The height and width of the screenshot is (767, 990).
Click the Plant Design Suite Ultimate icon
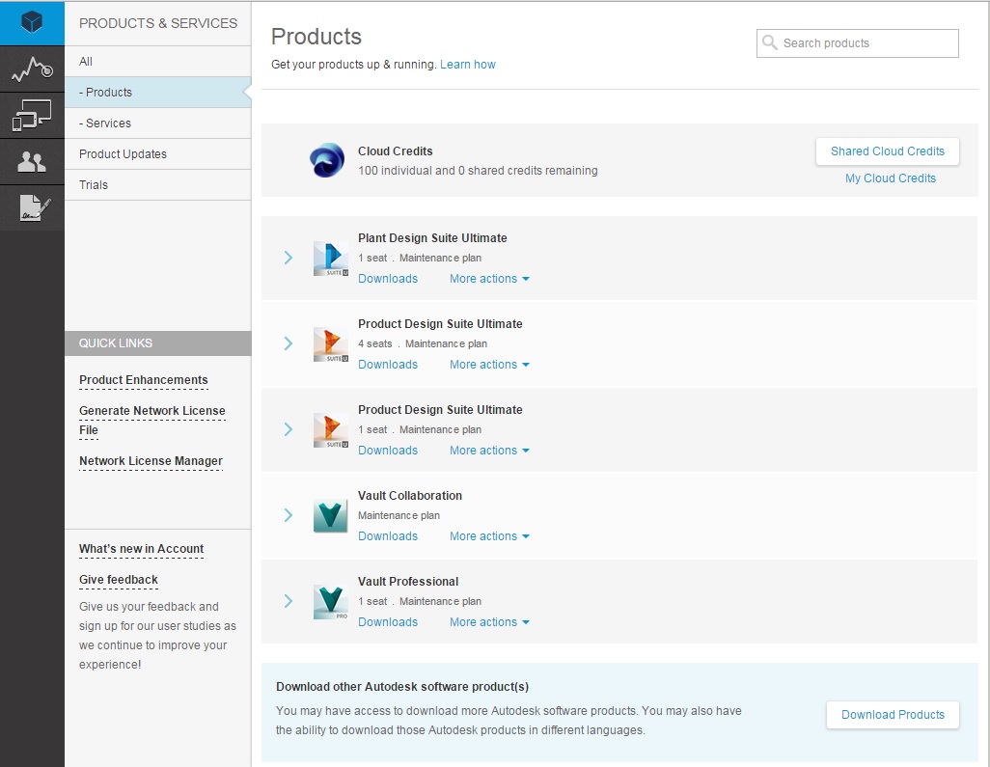(x=330, y=259)
